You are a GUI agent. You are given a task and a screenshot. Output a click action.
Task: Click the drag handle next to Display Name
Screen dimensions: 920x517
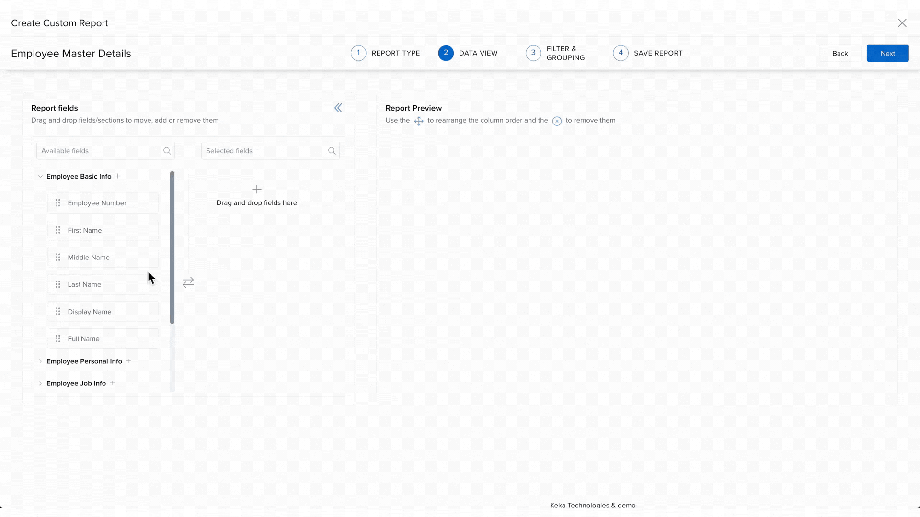(58, 312)
